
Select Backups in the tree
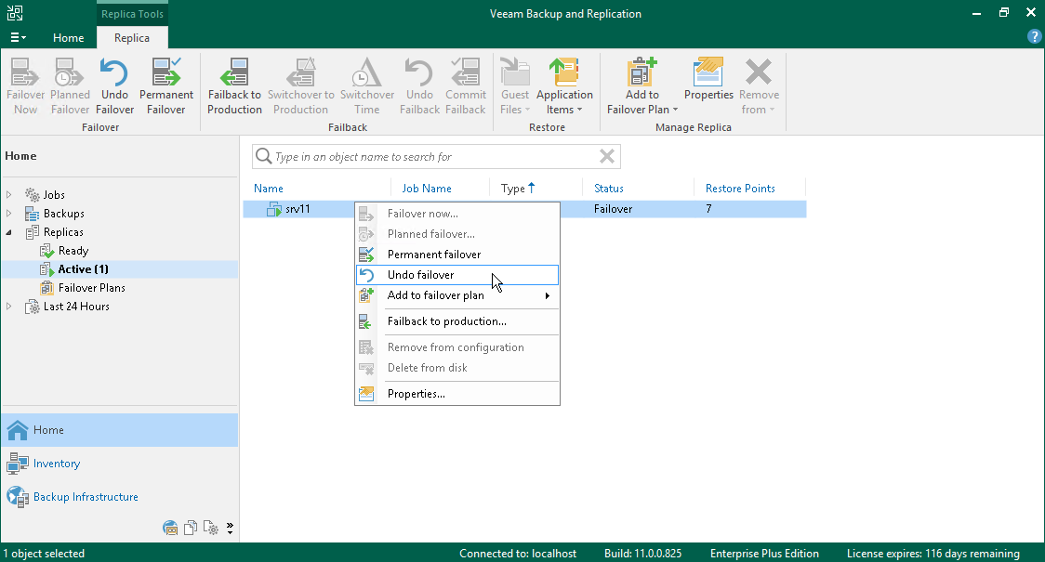point(64,214)
